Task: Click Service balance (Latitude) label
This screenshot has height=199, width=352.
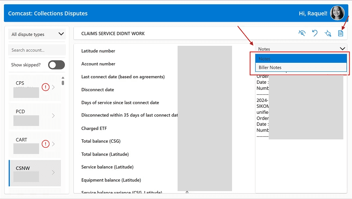Action: (107, 167)
